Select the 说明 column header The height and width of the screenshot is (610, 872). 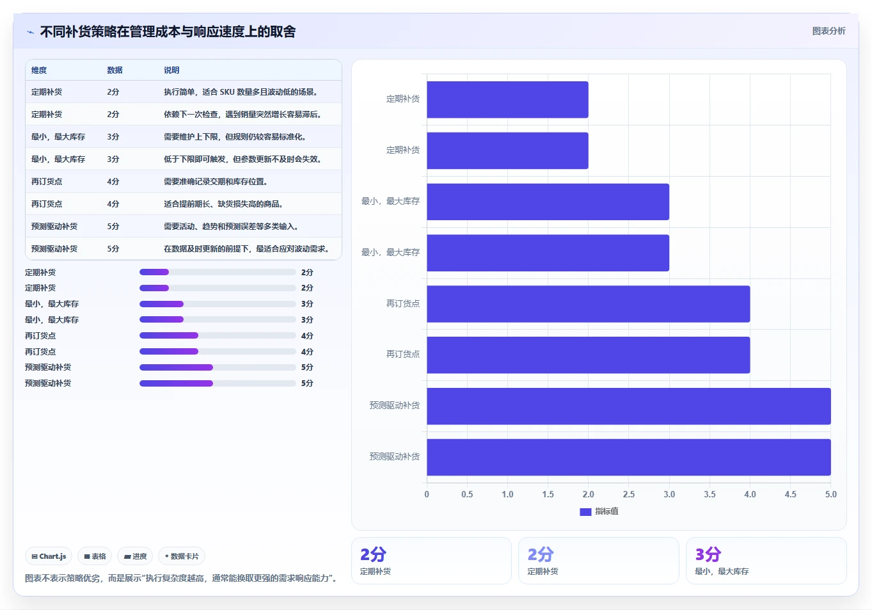[171, 70]
